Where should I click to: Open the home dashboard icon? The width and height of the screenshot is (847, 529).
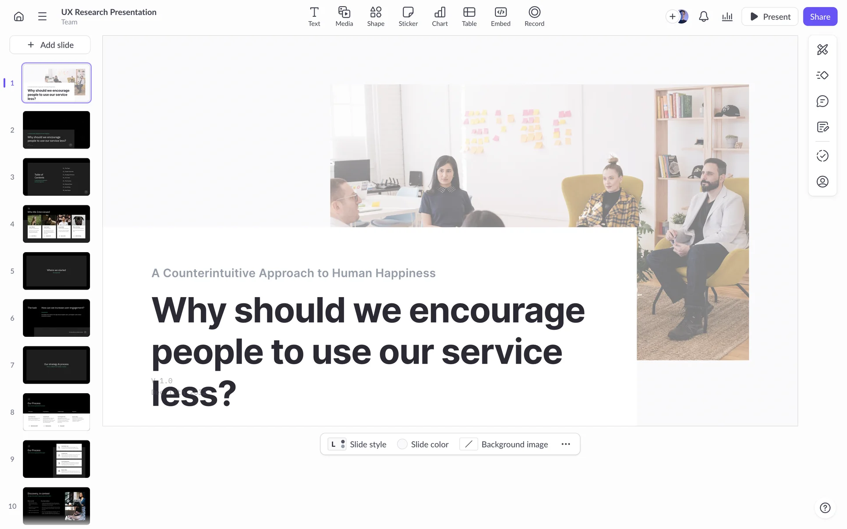point(19,17)
